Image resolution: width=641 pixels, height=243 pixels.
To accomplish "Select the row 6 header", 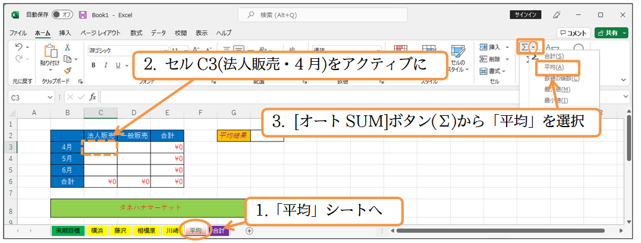I will (12, 182).
